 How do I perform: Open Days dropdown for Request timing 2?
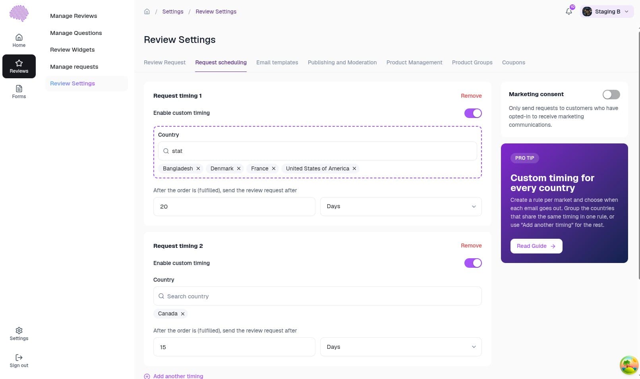(x=401, y=347)
